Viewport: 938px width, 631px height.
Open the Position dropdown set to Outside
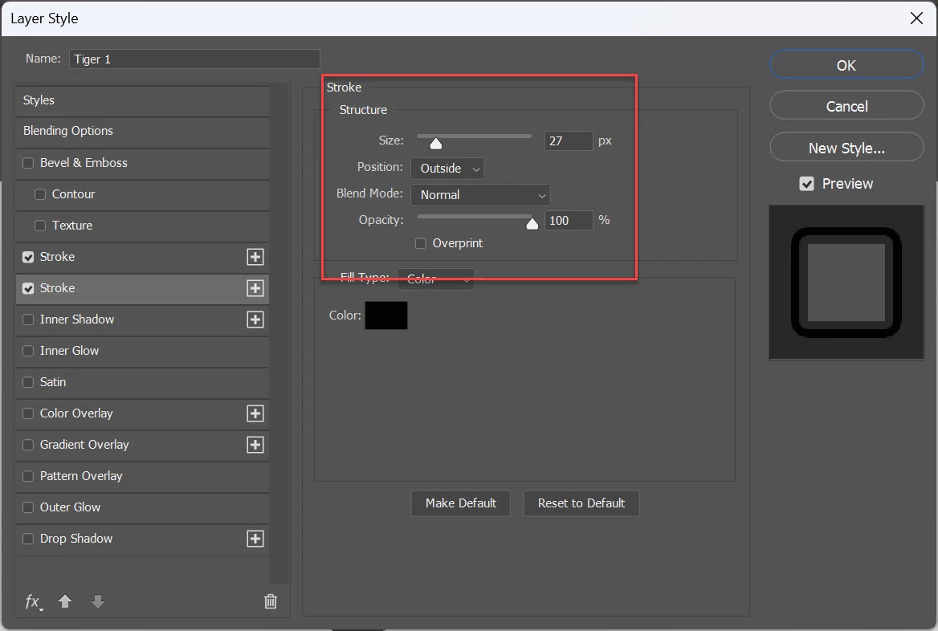pos(447,169)
